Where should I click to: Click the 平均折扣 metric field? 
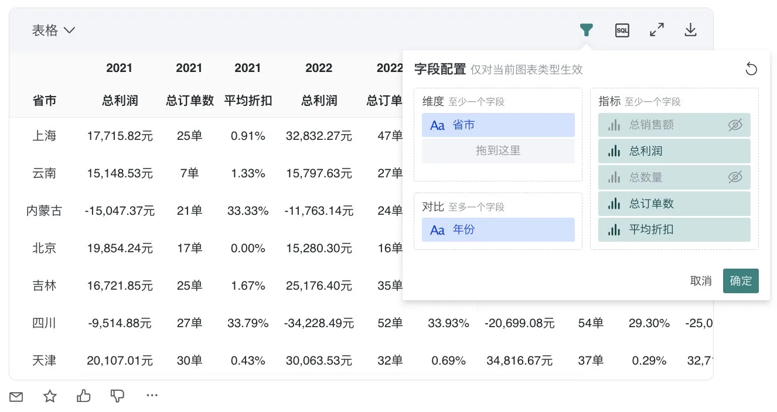(674, 230)
